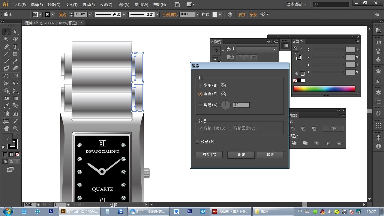Choose the Rectangle tool
384x216 pixels.
[16, 54]
